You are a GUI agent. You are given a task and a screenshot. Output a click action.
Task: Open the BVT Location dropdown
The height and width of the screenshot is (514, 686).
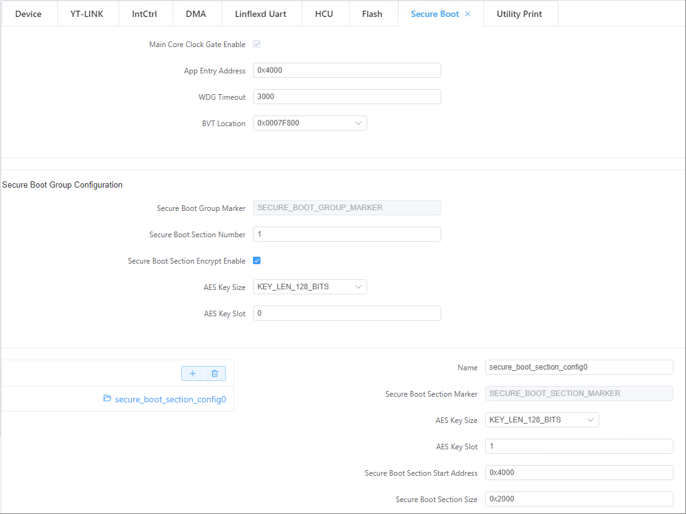309,123
